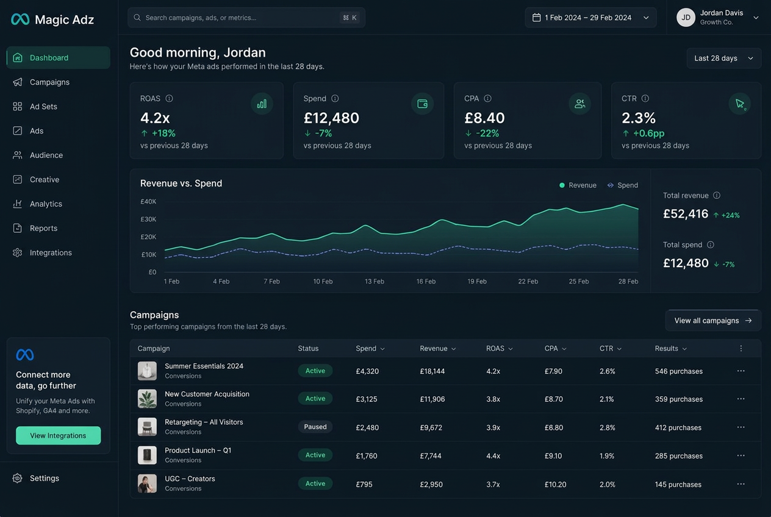Open the date range picker dropdown
This screenshot has height=517, width=771.
tap(590, 18)
